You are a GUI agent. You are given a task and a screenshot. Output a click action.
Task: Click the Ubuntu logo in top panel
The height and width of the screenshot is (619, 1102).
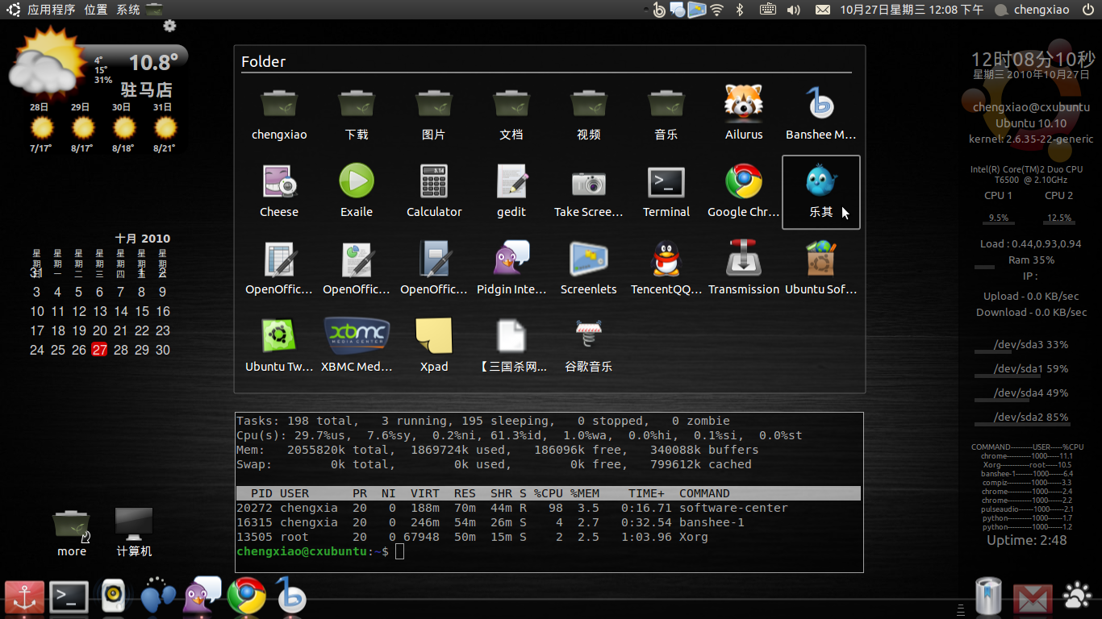pos(14,10)
